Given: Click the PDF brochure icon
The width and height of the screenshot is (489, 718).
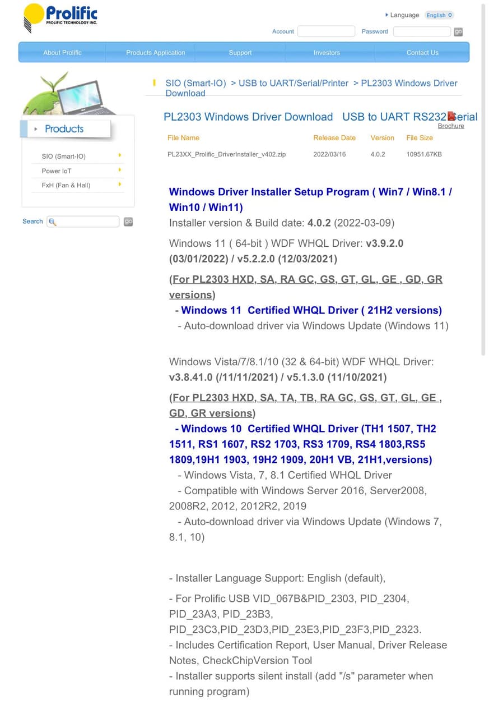Looking at the screenshot, I should [x=451, y=116].
